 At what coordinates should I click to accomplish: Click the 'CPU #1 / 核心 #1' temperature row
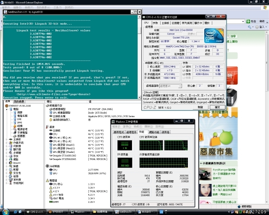click(76, 138)
